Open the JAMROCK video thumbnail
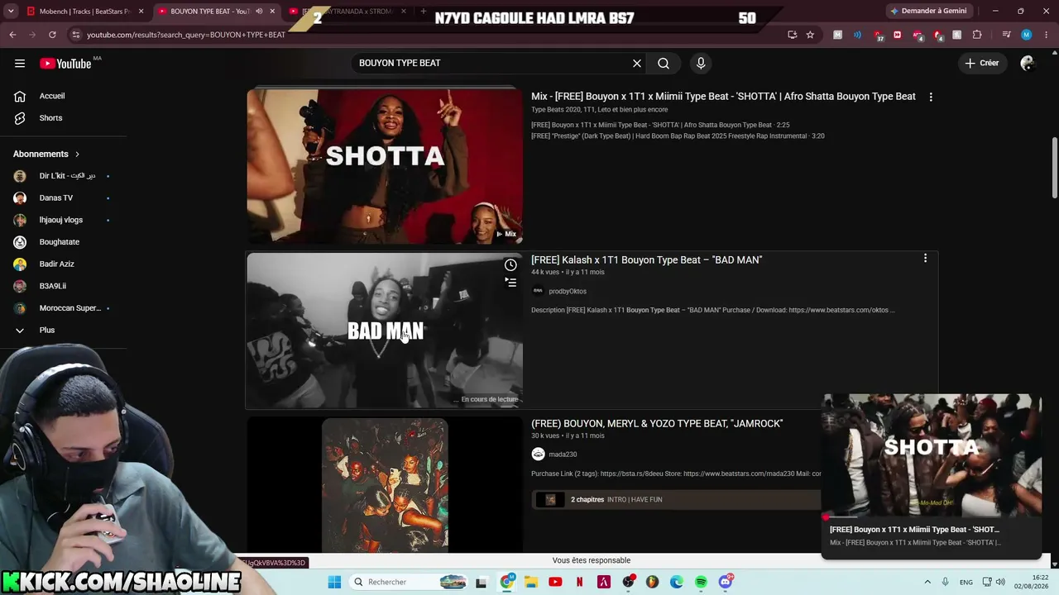1059x595 pixels. pyautogui.click(x=385, y=484)
